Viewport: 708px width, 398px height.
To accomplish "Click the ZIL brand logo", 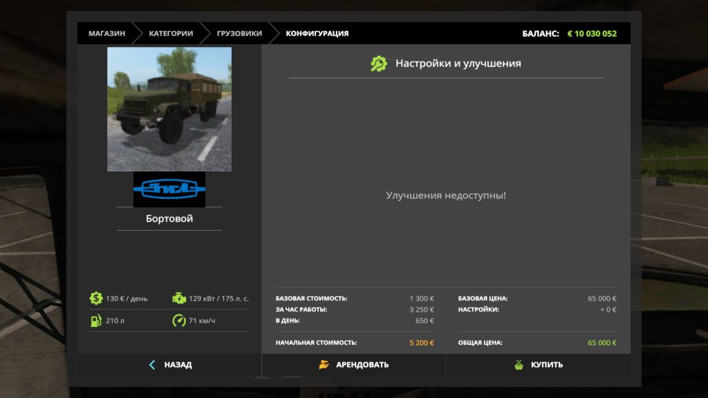I will coord(169,189).
